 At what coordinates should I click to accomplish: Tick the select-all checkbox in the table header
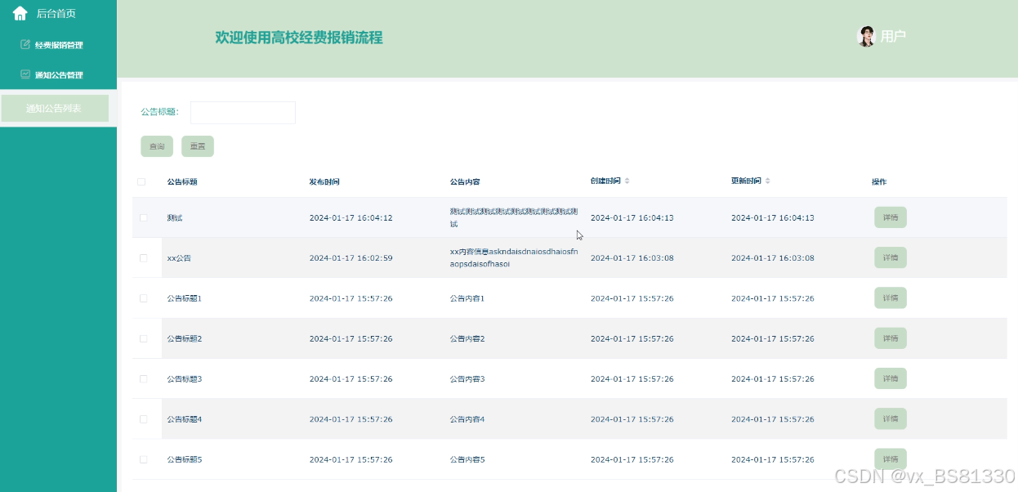point(141,181)
